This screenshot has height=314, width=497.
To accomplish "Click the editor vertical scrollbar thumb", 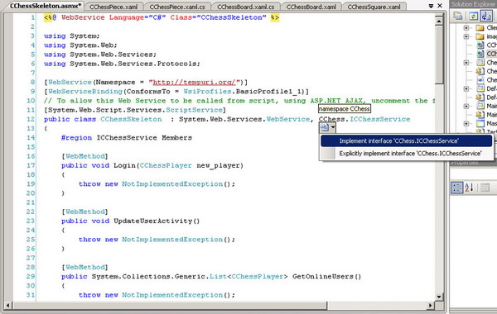I will [439, 55].
